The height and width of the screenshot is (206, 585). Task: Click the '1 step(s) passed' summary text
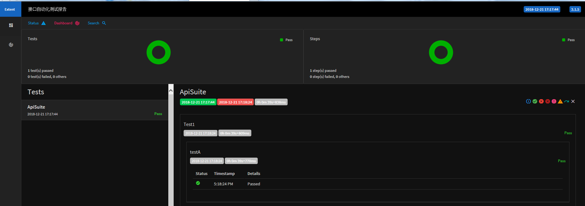point(323,71)
